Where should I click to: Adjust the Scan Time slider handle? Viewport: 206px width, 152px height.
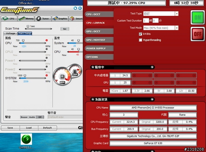pyautogui.click(x=28, y=26)
